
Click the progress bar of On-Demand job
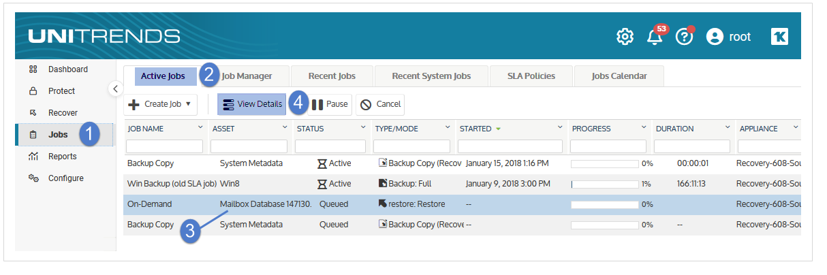click(604, 204)
